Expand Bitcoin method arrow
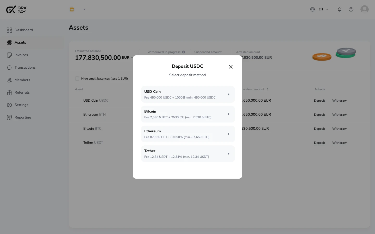This screenshot has width=375, height=234. pyautogui.click(x=229, y=114)
